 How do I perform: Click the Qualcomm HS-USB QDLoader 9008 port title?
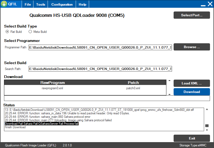[77, 15]
